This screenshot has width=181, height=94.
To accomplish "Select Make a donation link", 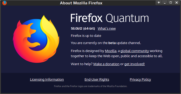I will click(x=106, y=64).
